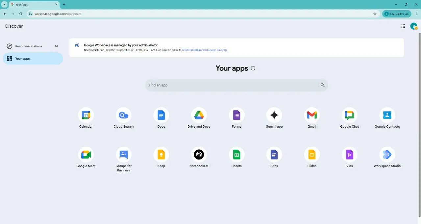Click the Discover heading
The width and height of the screenshot is (421, 224).
[14, 26]
